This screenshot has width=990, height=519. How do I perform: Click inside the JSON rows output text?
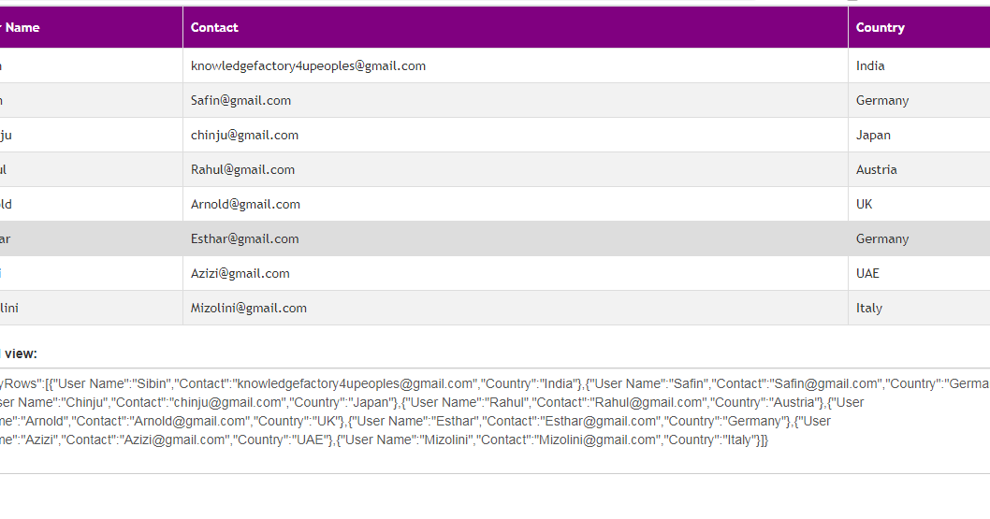pyautogui.click(x=468, y=411)
